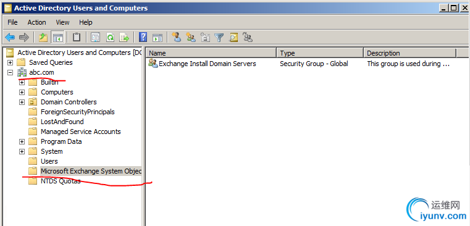
Task: Expand the Domain Controllers node
Action: tap(22, 103)
